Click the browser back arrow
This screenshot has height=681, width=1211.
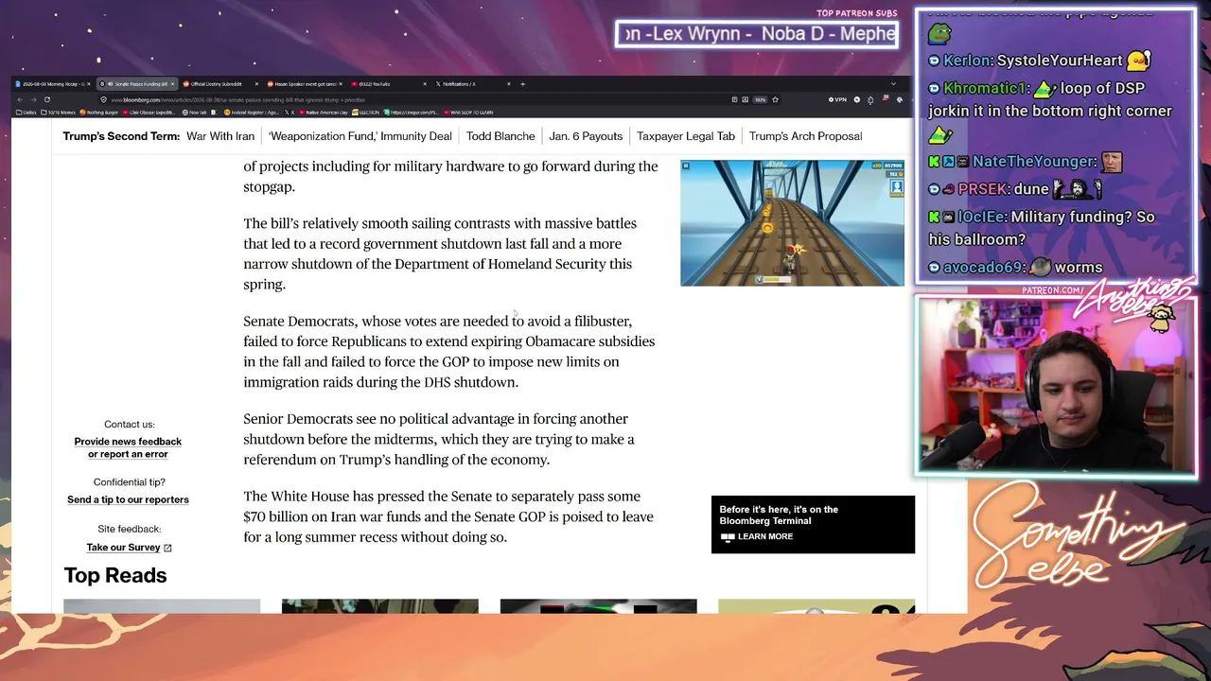click(x=20, y=99)
